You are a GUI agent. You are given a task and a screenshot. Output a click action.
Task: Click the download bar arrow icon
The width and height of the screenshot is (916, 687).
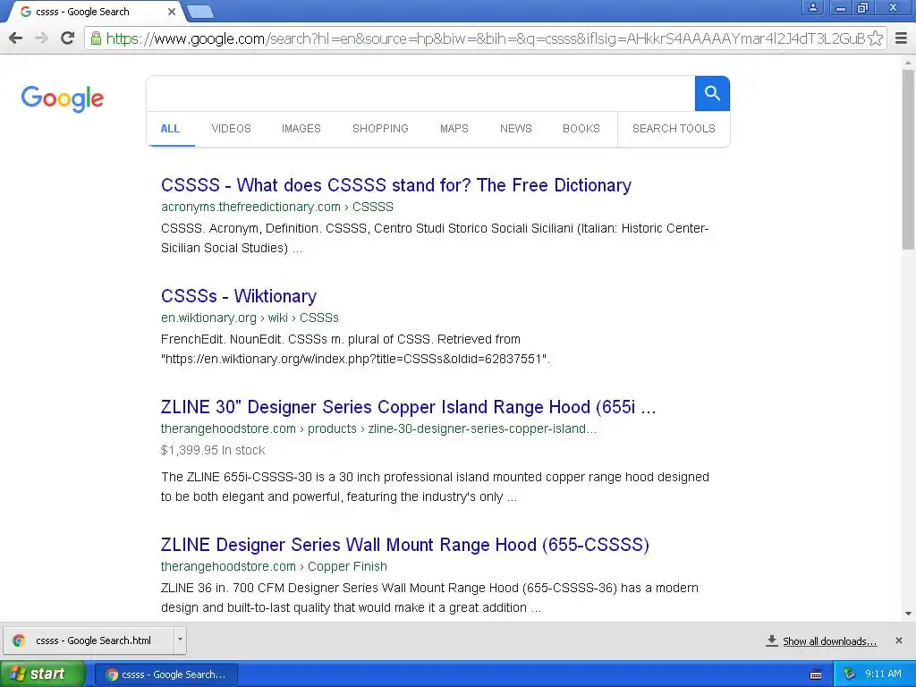pos(772,640)
